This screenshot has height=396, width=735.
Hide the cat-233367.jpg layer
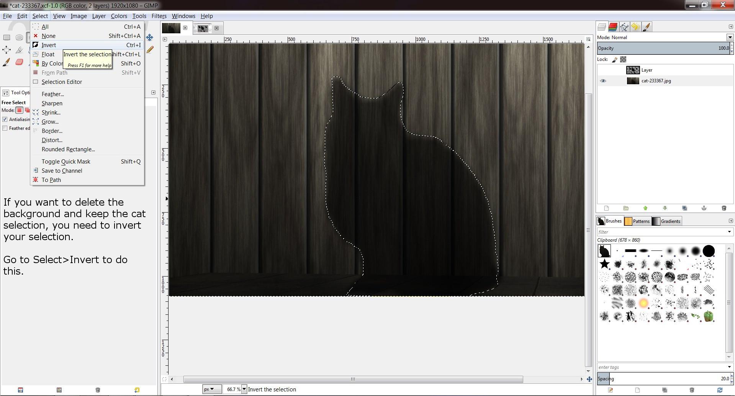coord(603,81)
